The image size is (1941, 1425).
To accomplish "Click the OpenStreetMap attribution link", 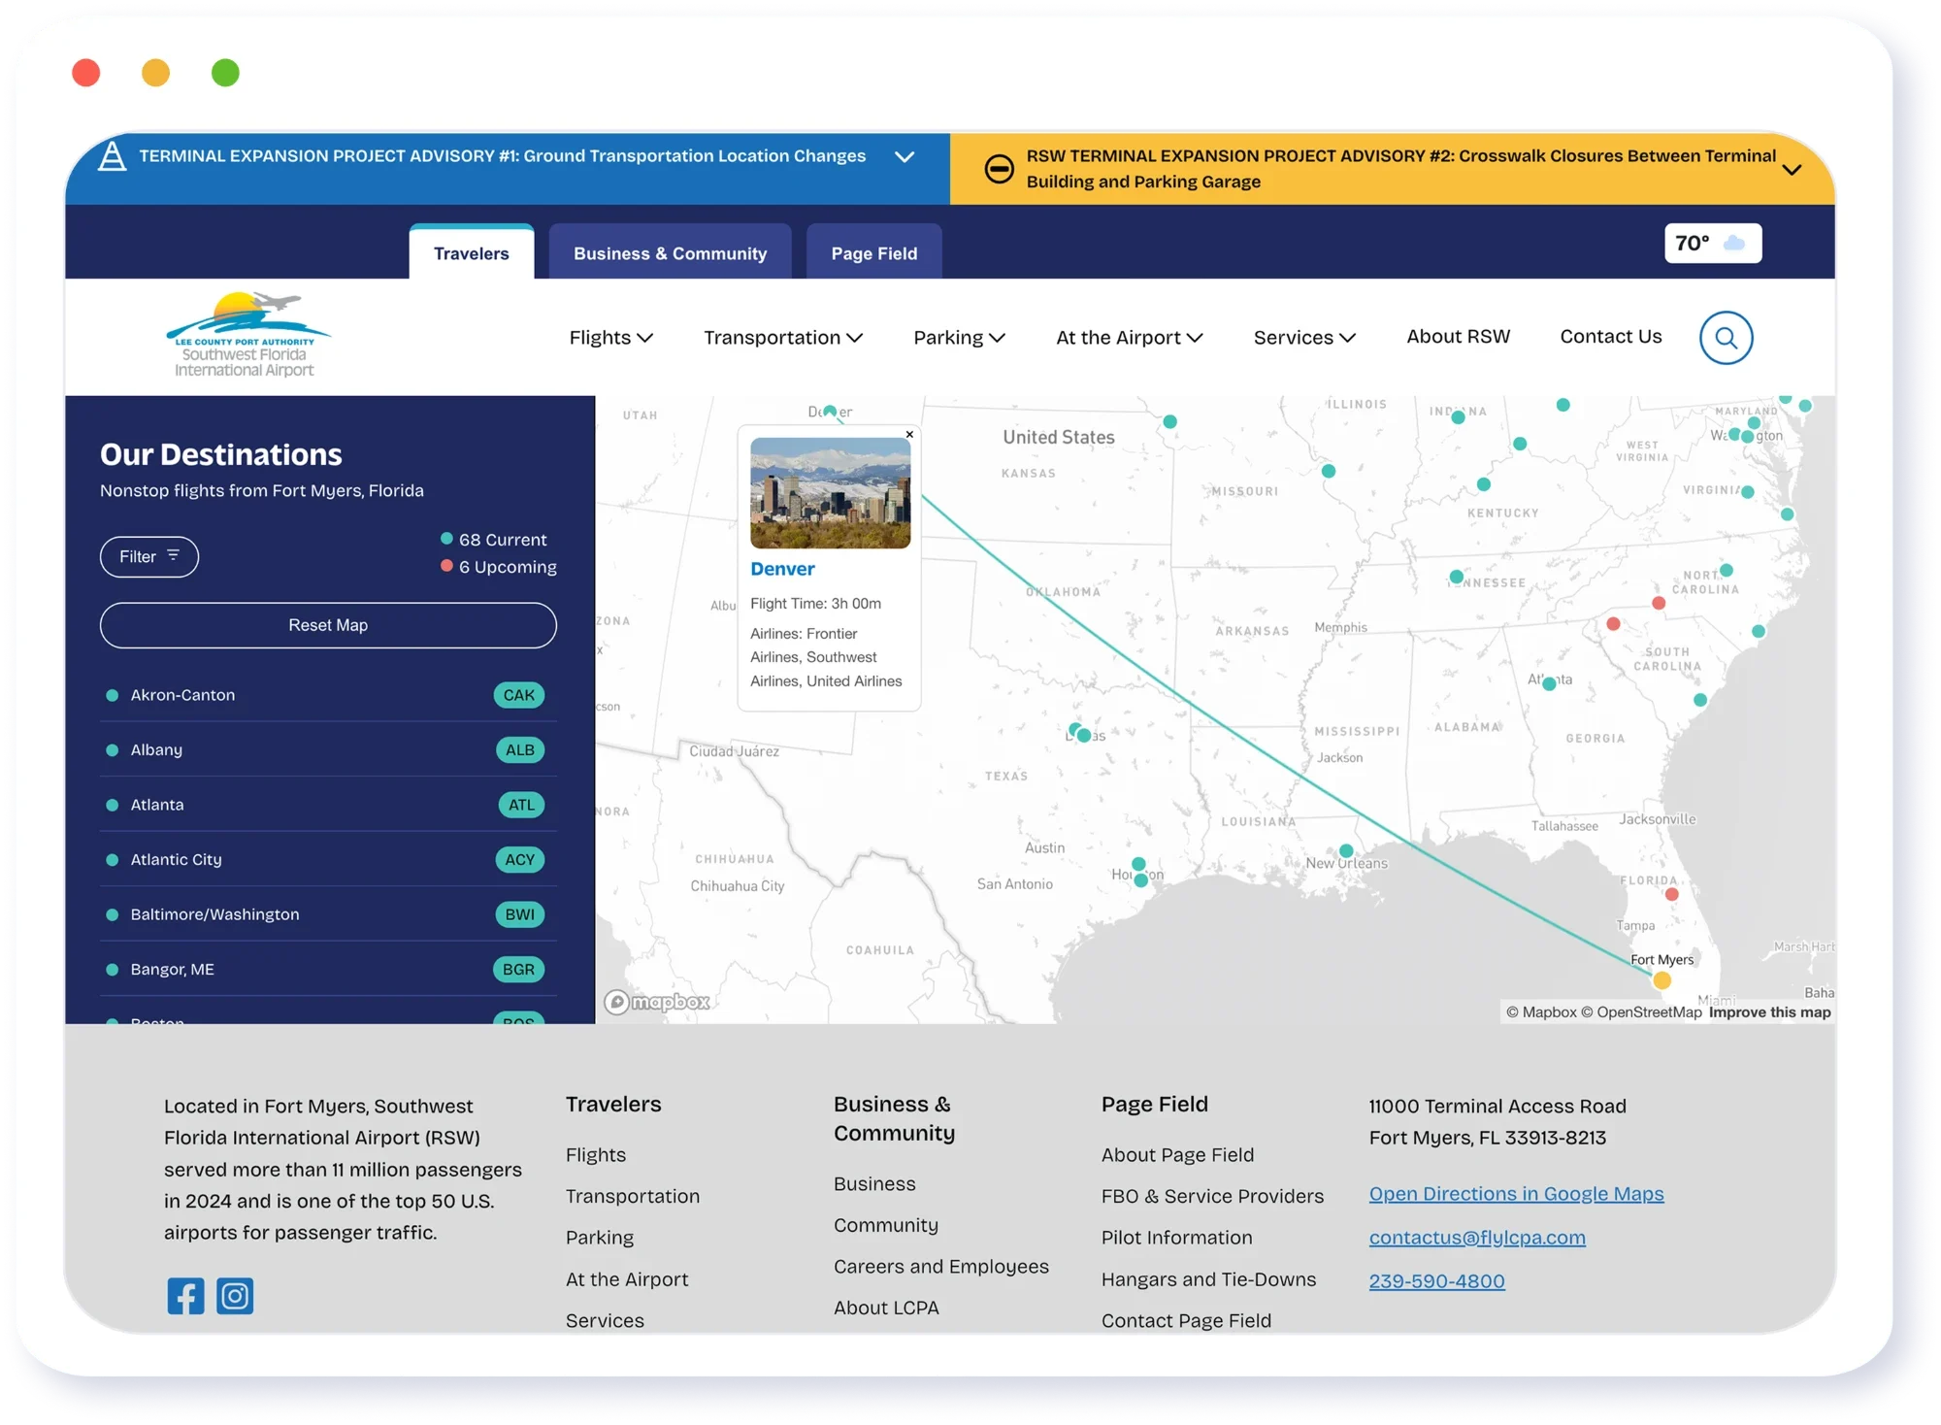I will pos(1641,1012).
